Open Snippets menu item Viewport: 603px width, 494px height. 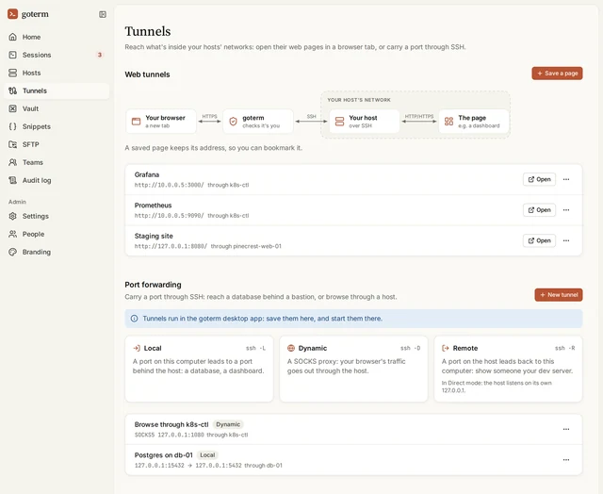57,126
